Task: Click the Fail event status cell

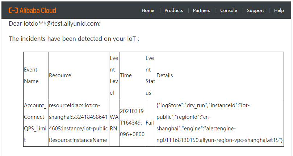Action: [150, 123]
